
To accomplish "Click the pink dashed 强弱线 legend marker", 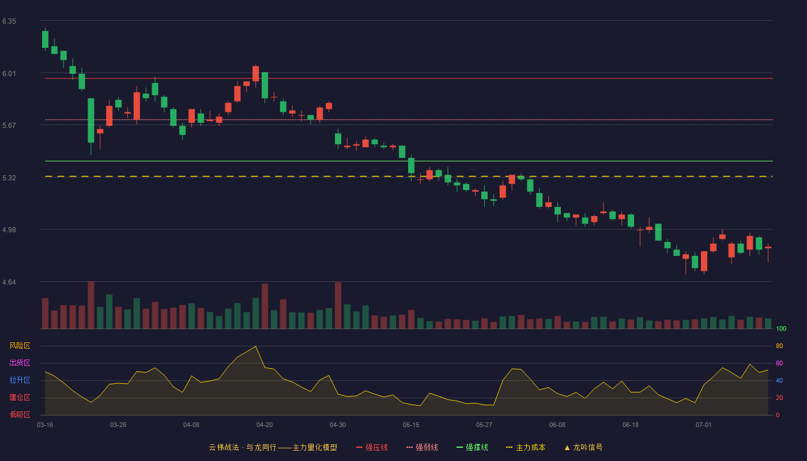I will [x=410, y=447].
